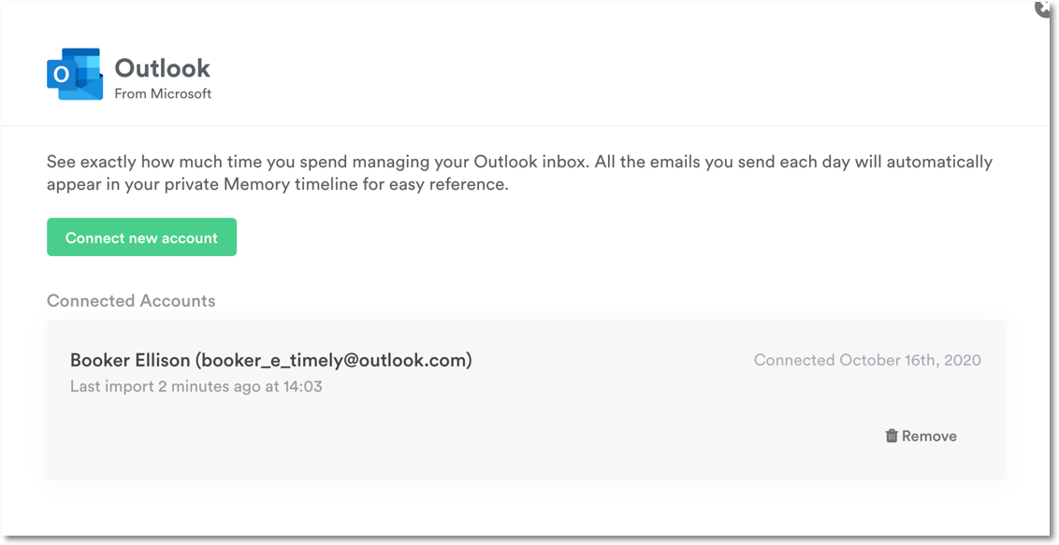Click the Outlook title text
The width and height of the screenshot is (1059, 545).
tap(162, 67)
